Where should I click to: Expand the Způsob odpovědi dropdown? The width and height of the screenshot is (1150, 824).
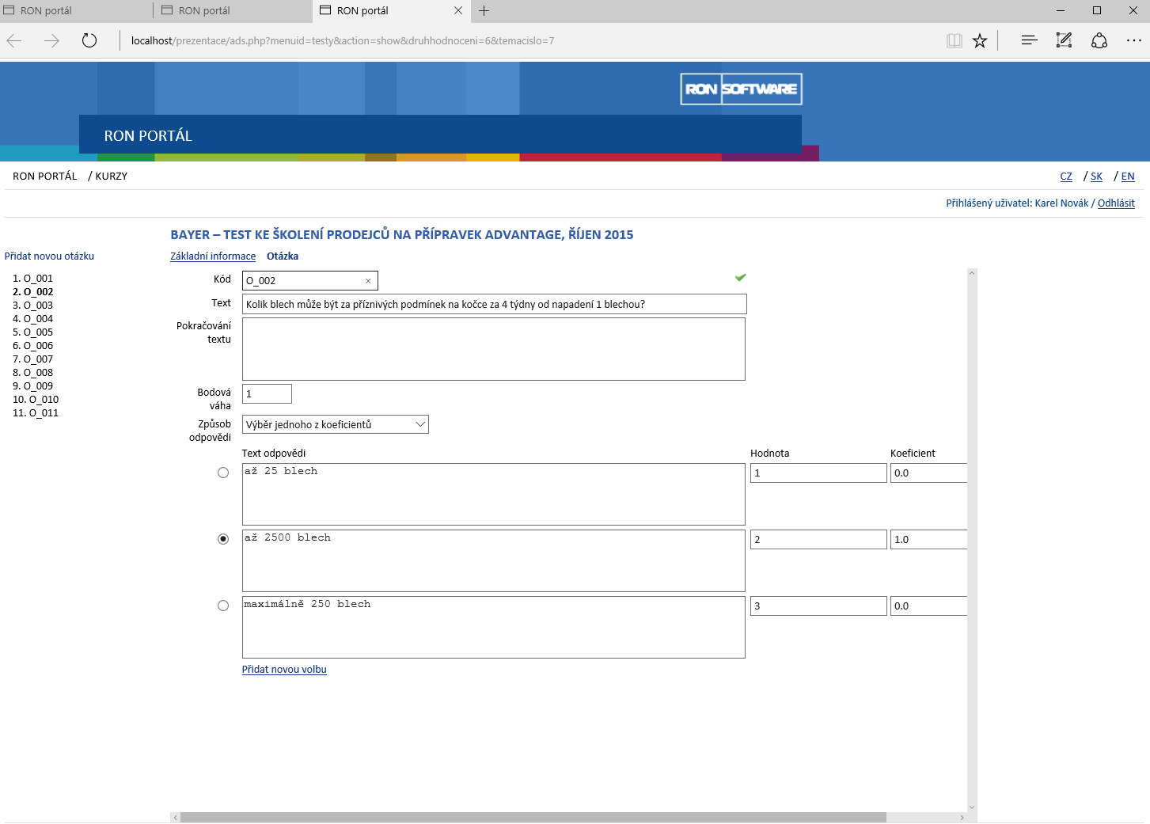pos(336,424)
